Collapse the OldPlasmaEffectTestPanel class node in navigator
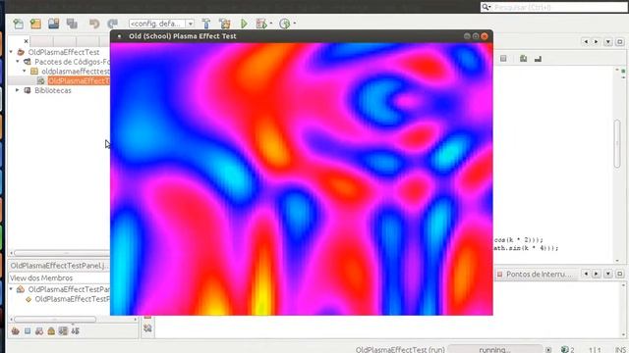Image resolution: width=629 pixels, height=353 pixels. click(11, 289)
